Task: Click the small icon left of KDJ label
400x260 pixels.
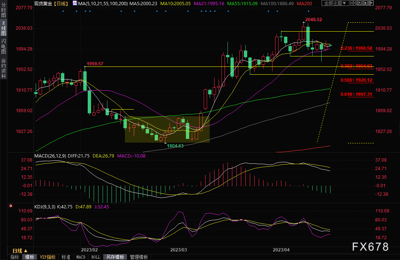Action: [10, 205]
